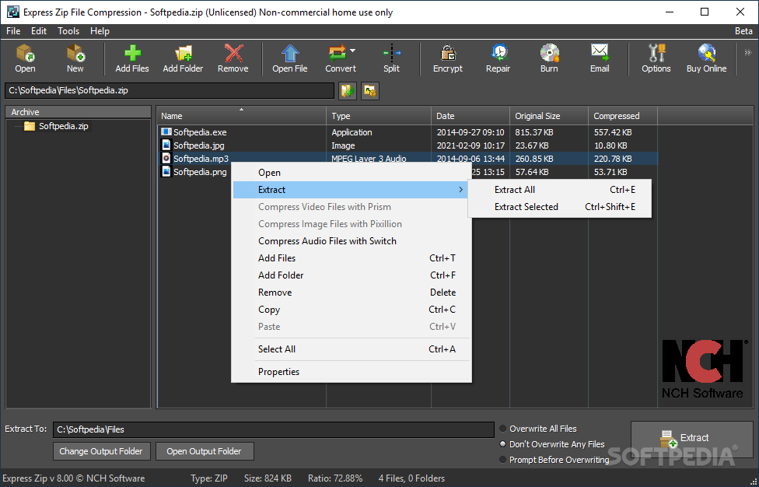This screenshot has height=487, width=759.
Task: Click the Email toolbar icon
Action: pyautogui.click(x=600, y=53)
